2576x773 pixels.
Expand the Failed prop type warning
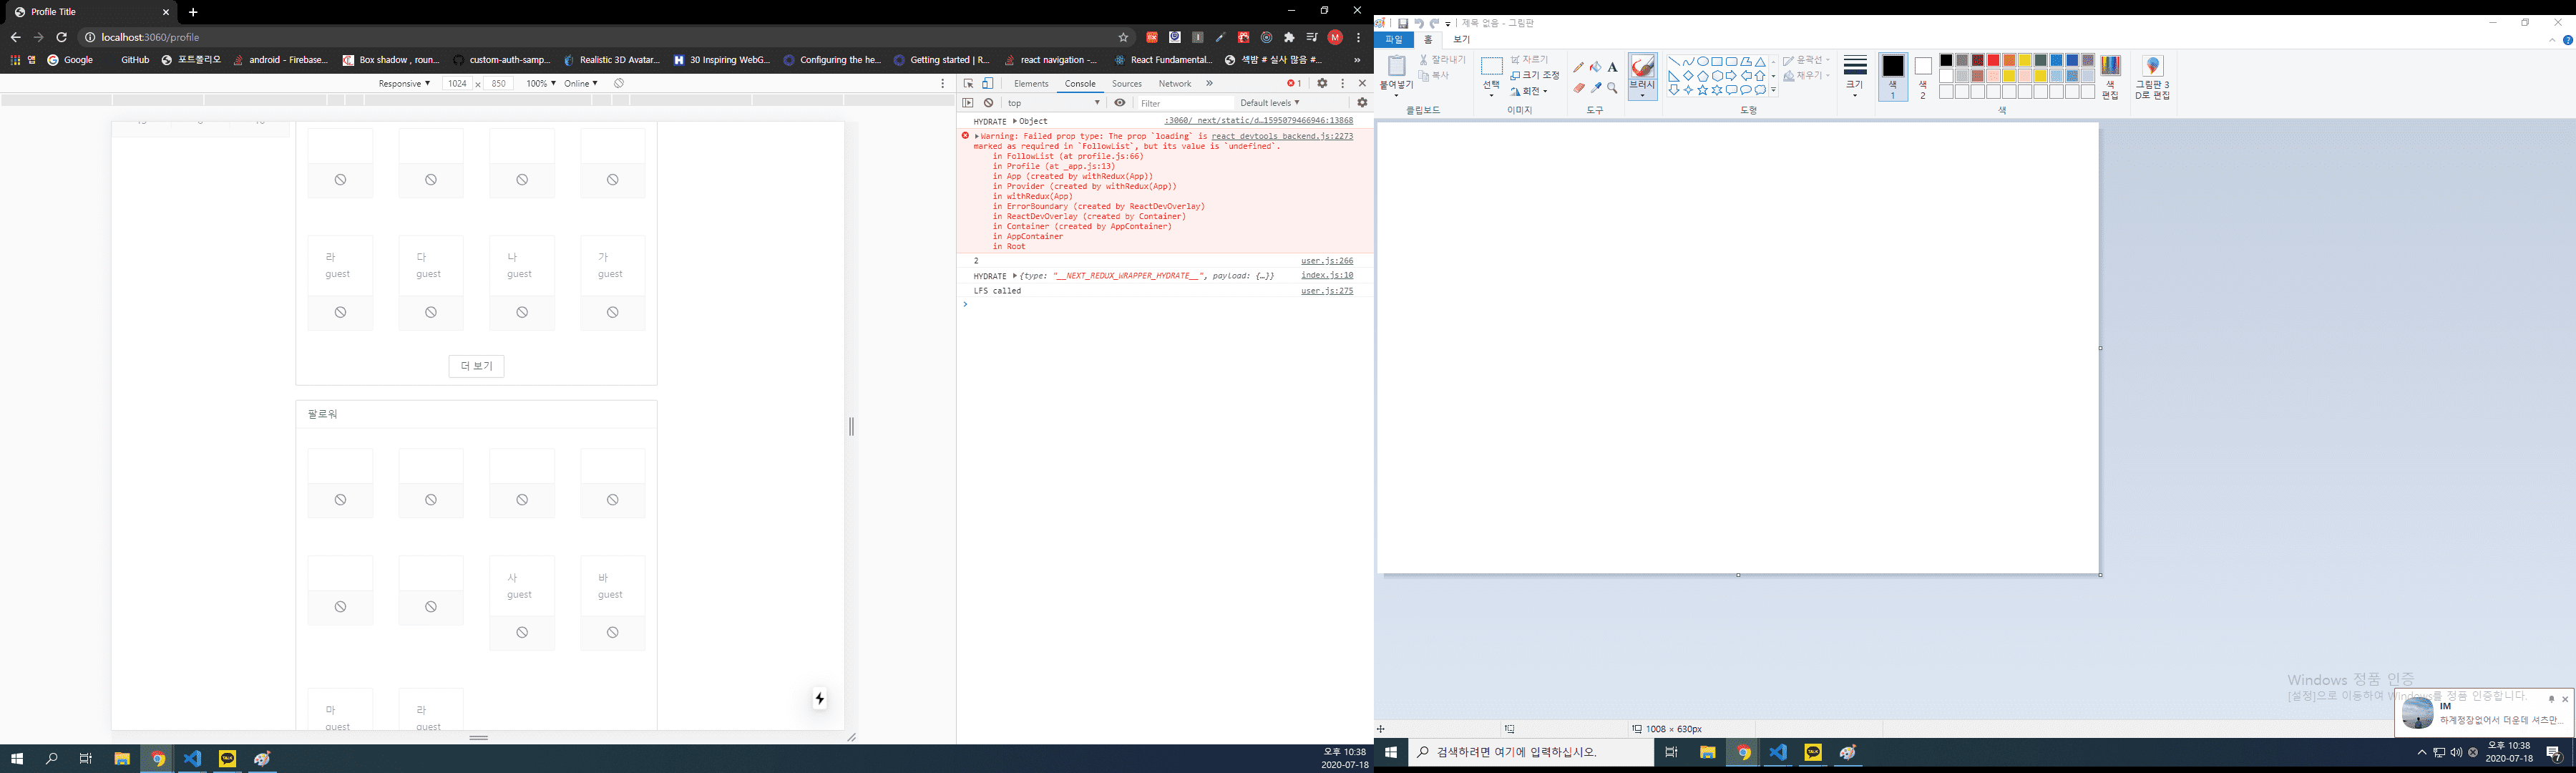click(977, 136)
